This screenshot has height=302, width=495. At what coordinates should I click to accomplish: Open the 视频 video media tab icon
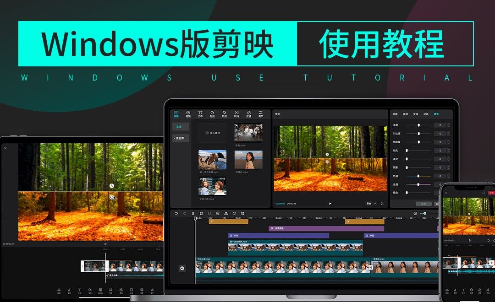(x=176, y=114)
